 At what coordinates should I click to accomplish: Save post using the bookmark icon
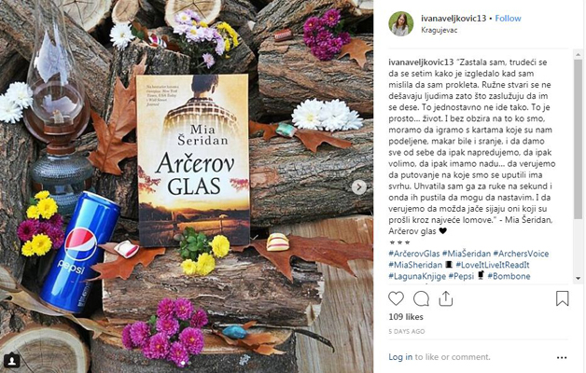pyautogui.click(x=562, y=298)
